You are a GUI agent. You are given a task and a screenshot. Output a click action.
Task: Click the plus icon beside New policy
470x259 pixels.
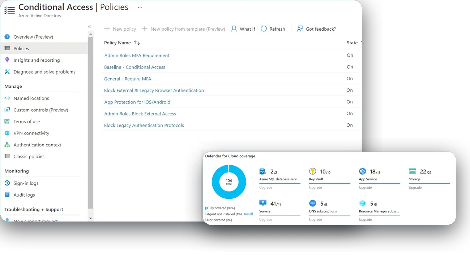click(x=107, y=28)
